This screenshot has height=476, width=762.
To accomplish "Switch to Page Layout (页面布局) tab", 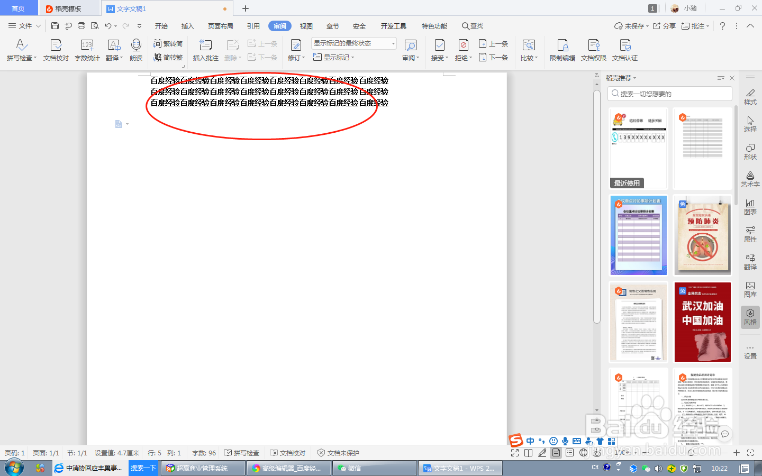I will pyautogui.click(x=221, y=26).
